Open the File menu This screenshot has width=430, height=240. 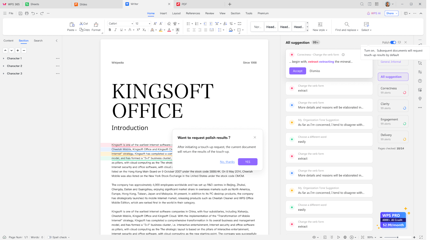[11, 13]
